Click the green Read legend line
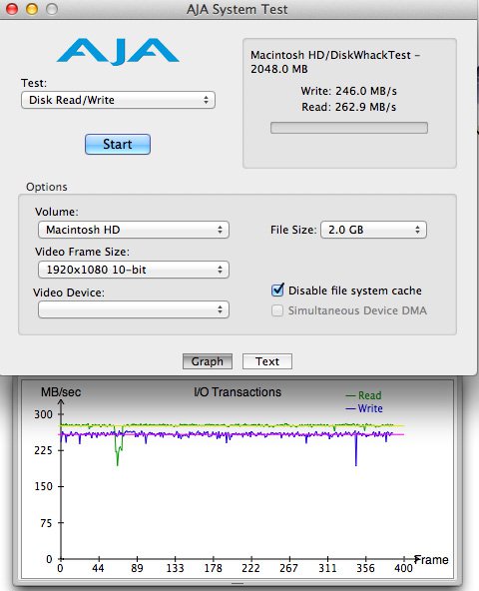 click(x=350, y=395)
